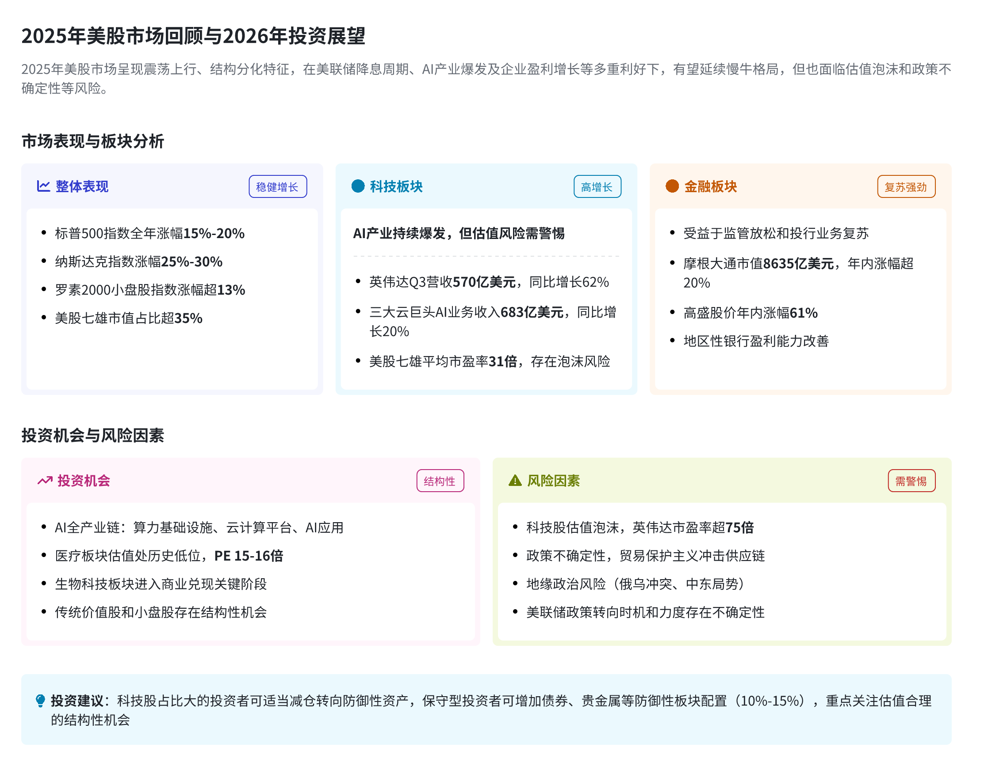Viewport: 988px width, 766px height.
Task: Click the 整体表现 card heading
Action: (82, 186)
